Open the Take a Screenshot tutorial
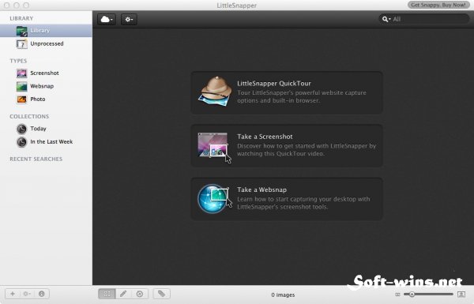 tap(287, 145)
